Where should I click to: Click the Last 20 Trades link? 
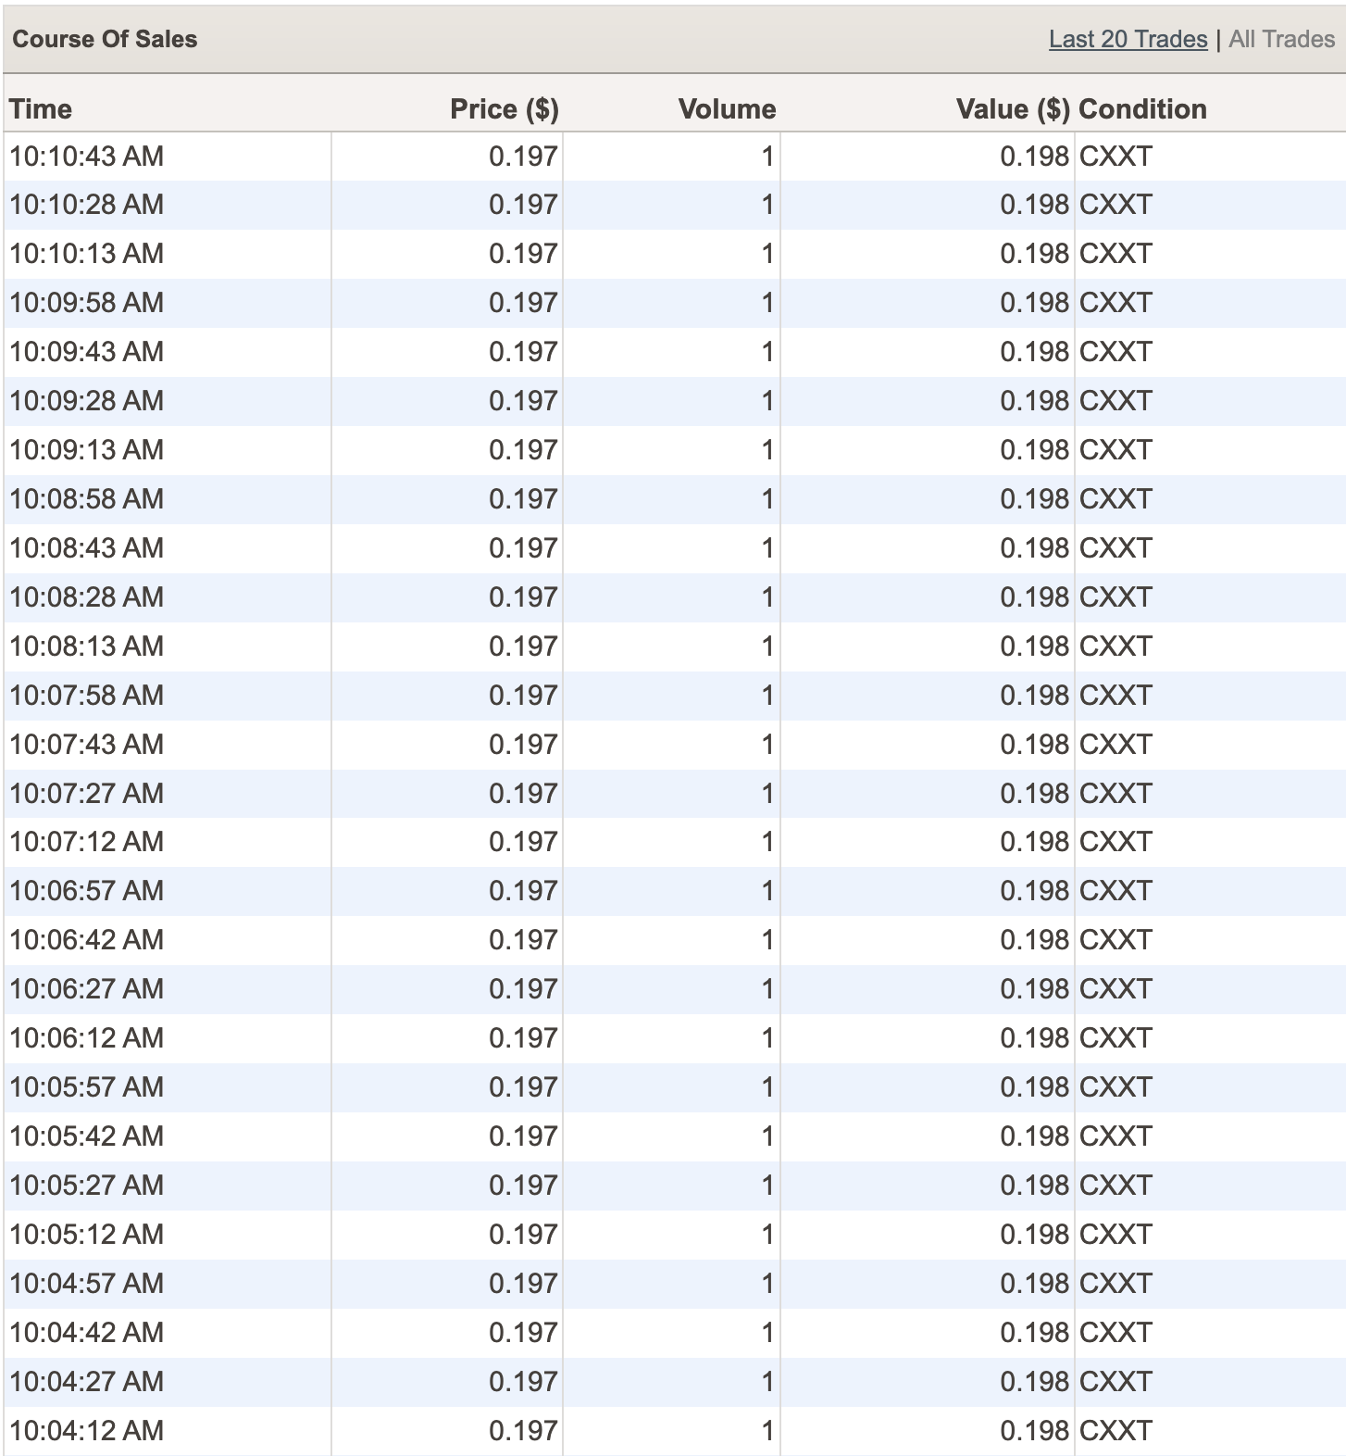coord(1128,39)
